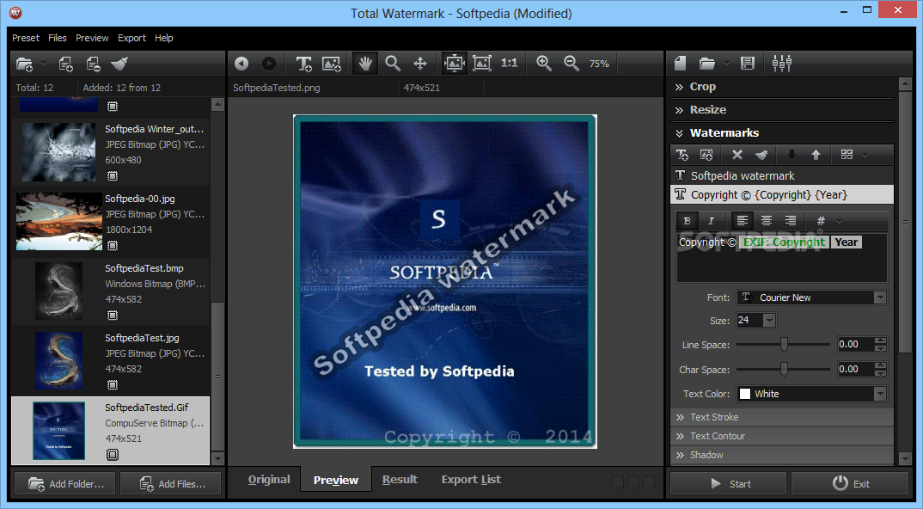Add image watermark in Watermarks panel toolbar
The height and width of the screenshot is (509, 923).
(706, 155)
